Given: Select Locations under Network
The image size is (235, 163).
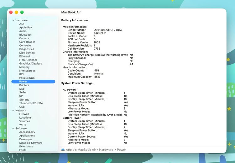Looking at the screenshot, I should [25, 118].
